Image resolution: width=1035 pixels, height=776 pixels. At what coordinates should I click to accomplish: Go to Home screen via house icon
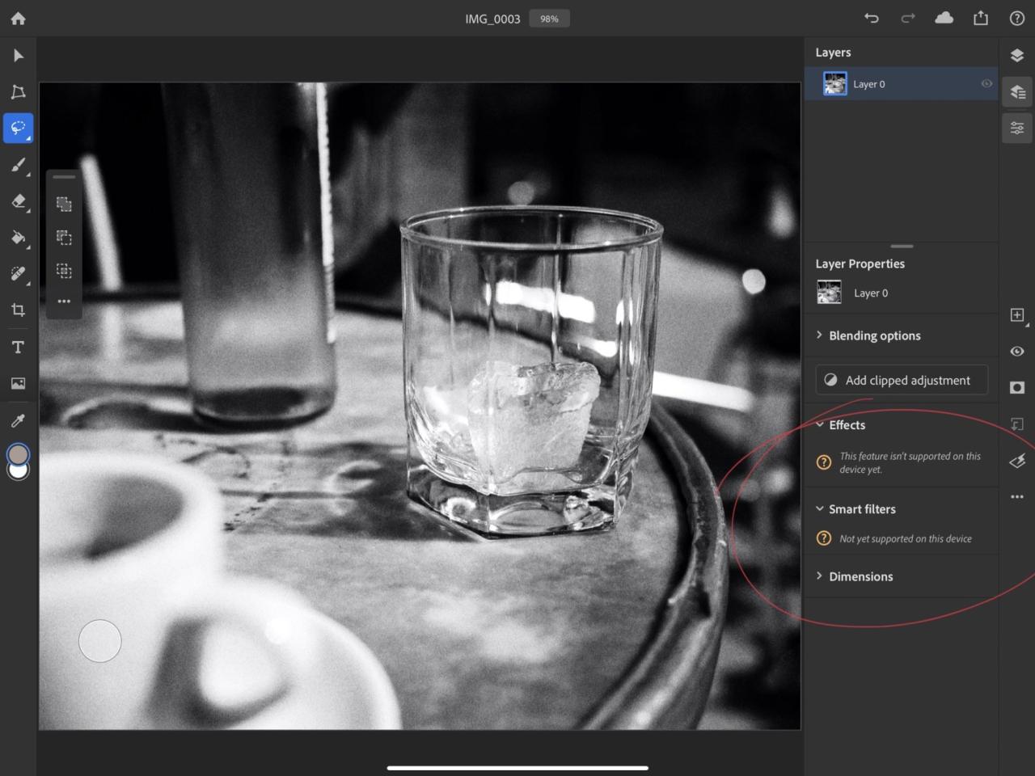pyautogui.click(x=18, y=18)
